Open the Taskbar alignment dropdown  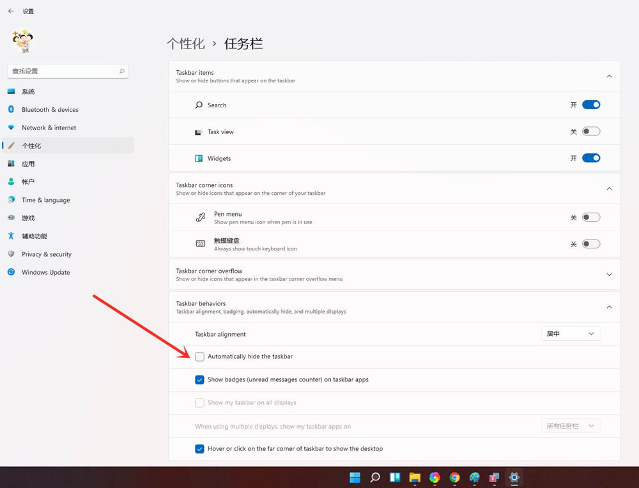click(570, 333)
